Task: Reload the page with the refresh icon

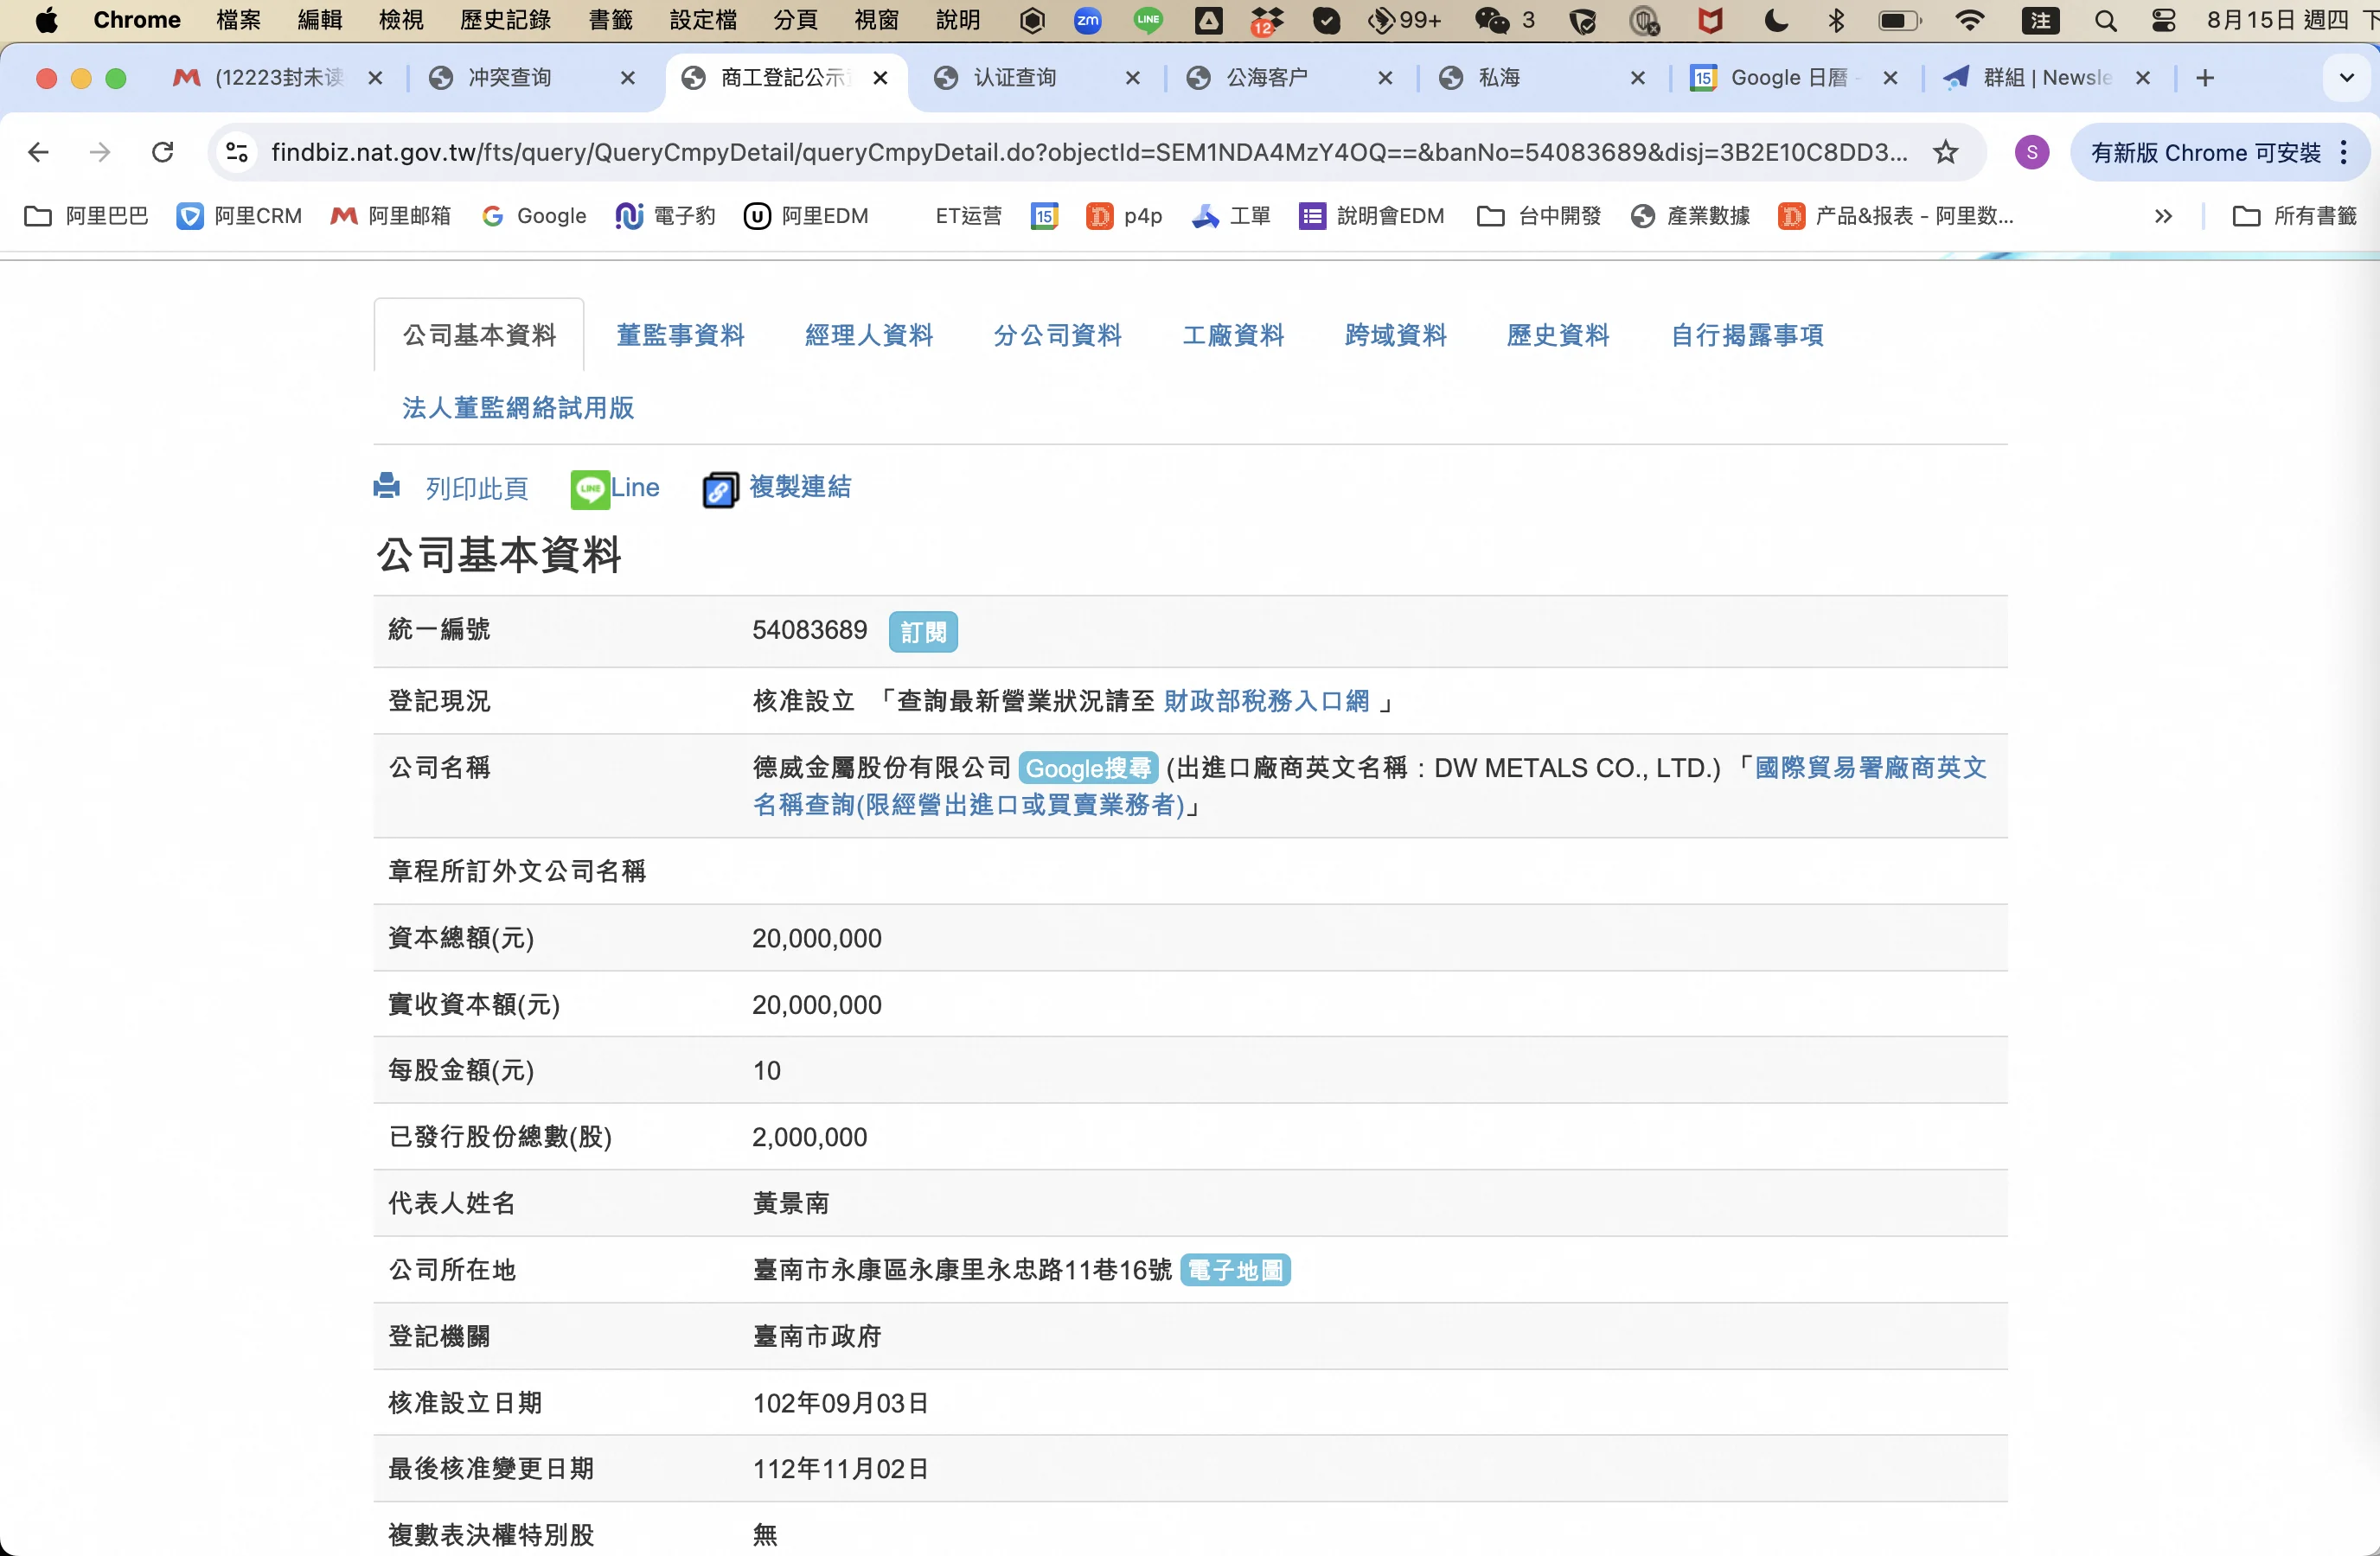Action: [163, 153]
